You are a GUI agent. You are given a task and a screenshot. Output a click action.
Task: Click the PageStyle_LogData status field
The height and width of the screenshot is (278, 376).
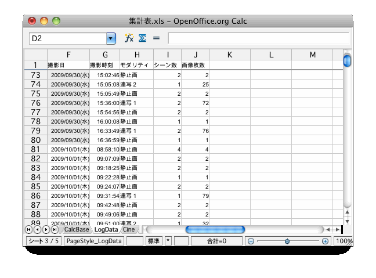coord(94,241)
